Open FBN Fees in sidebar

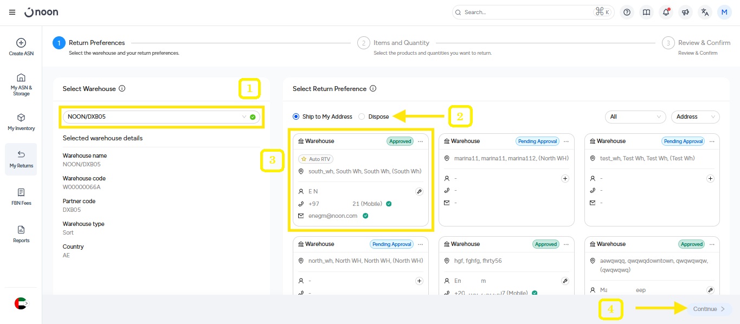[21, 197]
